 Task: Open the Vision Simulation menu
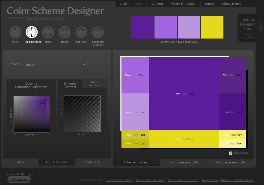pos(184,4)
